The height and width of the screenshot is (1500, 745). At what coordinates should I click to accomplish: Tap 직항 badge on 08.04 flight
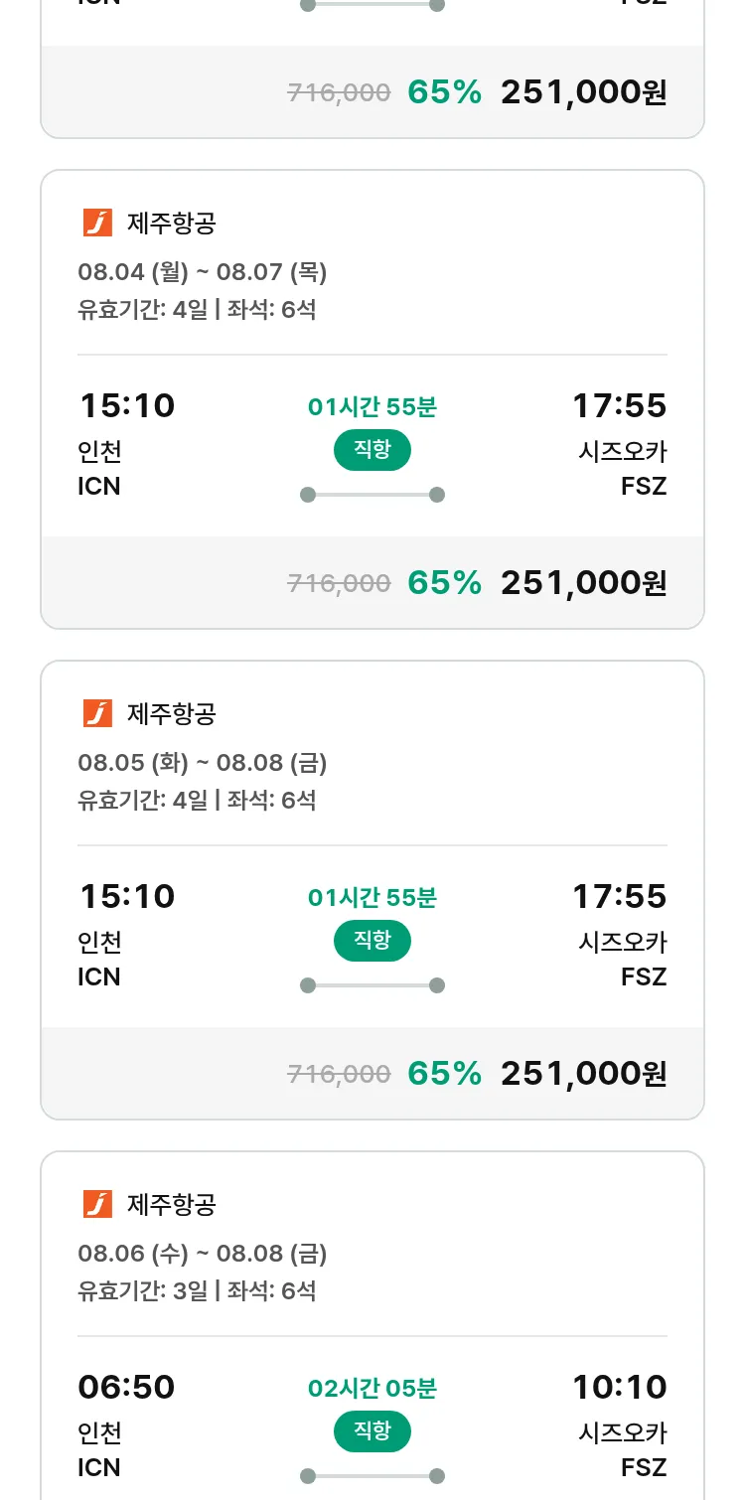pos(372,450)
